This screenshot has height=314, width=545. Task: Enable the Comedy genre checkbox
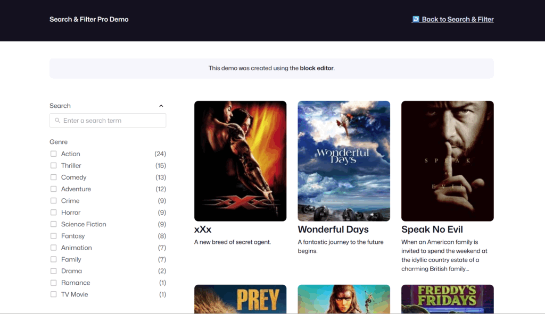point(53,177)
